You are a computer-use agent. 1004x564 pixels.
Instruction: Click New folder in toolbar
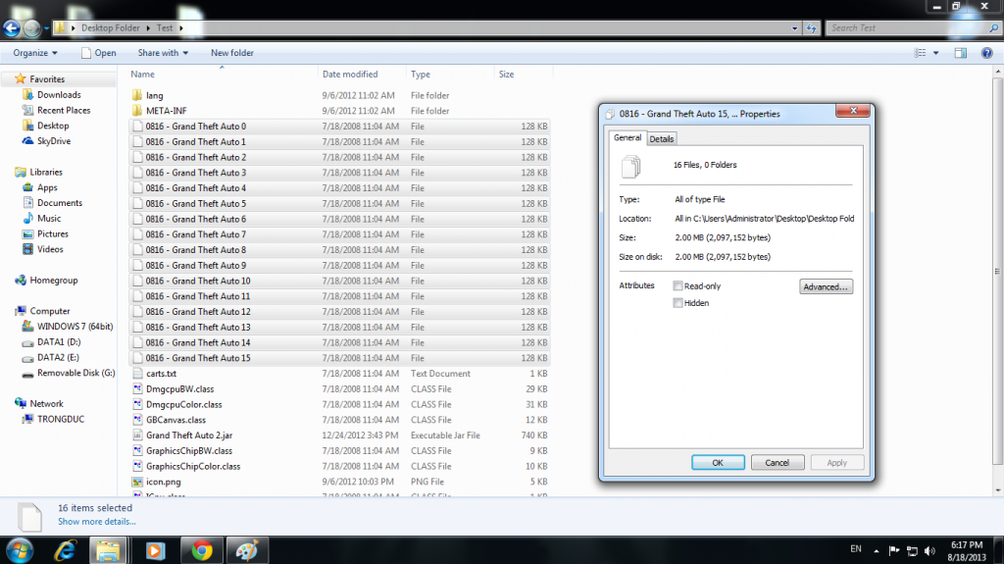click(x=232, y=53)
